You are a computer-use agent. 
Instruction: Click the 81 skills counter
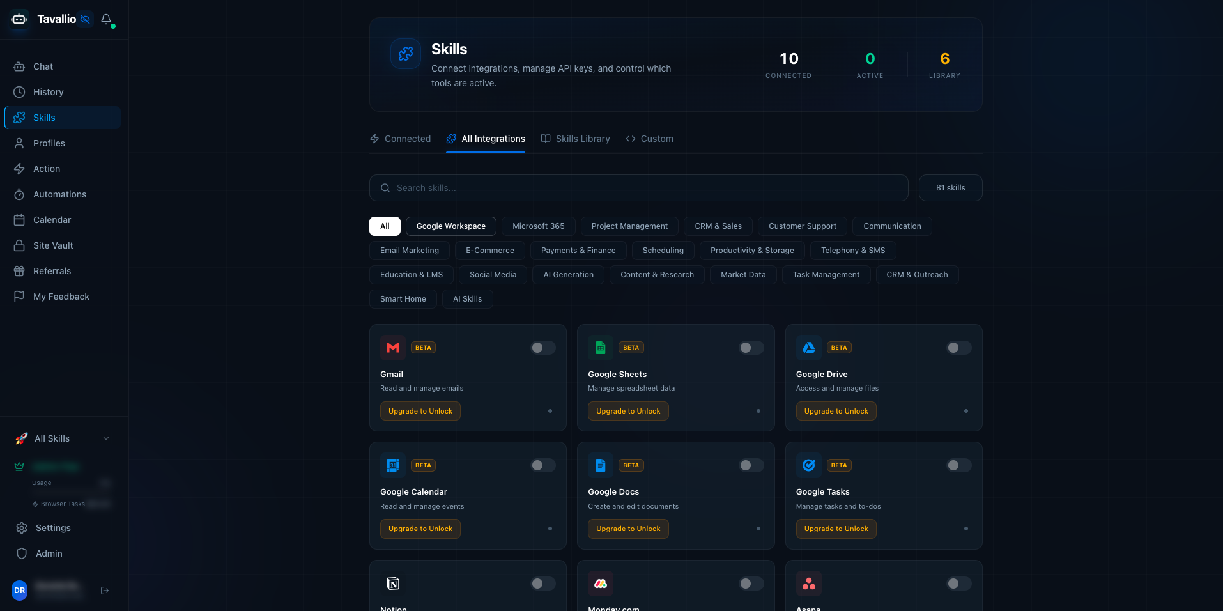[x=951, y=188]
